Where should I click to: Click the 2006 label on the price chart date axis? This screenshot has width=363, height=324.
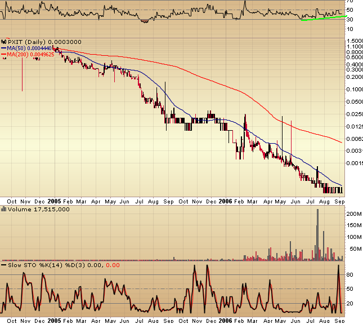coord(225,201)
